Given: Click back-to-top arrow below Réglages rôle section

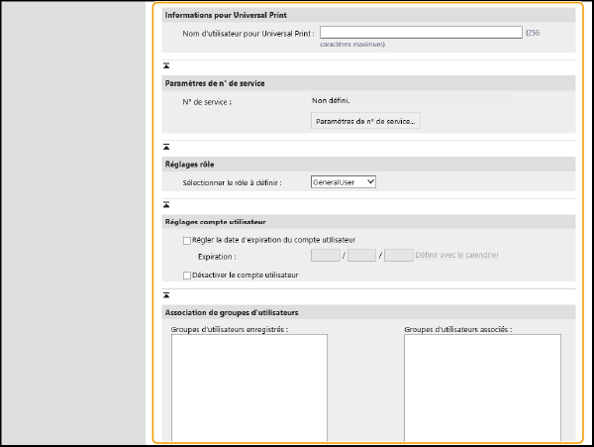Looking at the screenshot, I should coord(166,203).
